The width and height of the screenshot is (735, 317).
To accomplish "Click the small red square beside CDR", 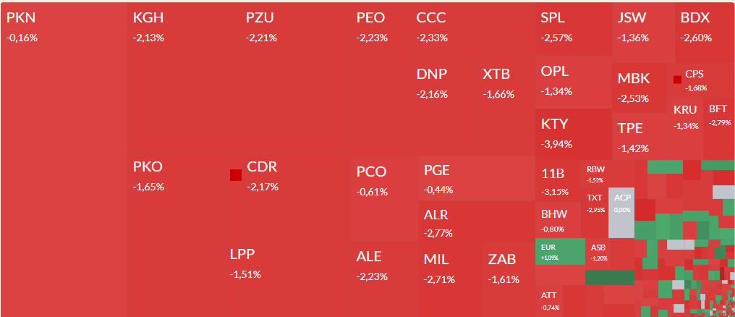I will 235,175.
